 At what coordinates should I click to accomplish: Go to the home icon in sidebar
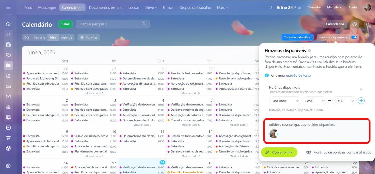(x=8, y=24)
